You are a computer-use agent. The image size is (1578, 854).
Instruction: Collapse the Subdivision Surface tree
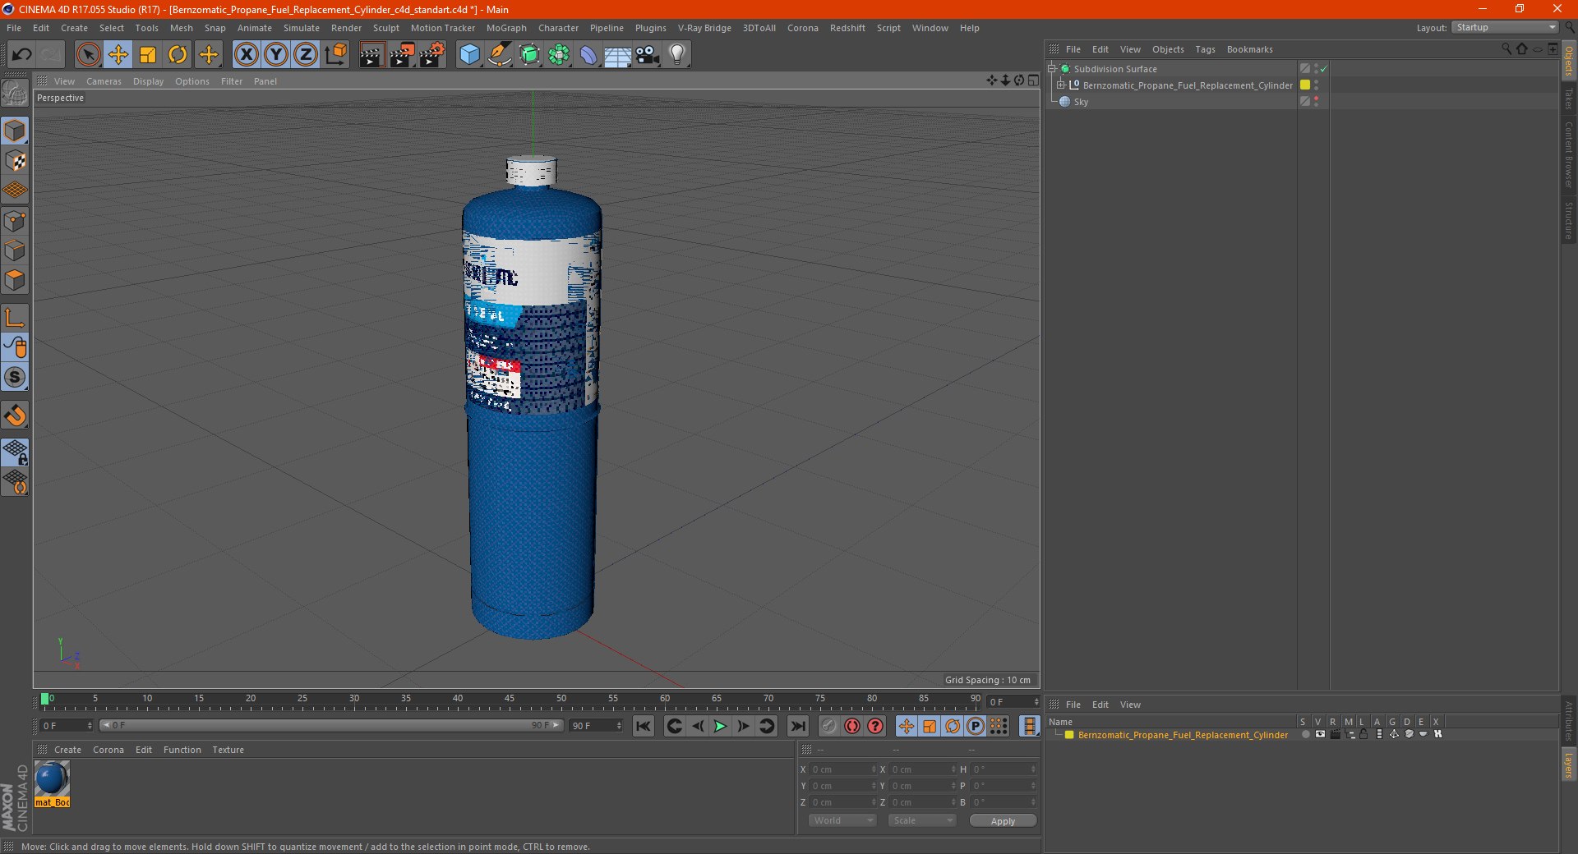click(1052, 69)
